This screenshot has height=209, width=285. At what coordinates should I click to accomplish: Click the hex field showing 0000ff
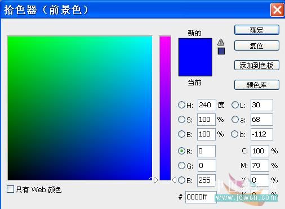201,197
